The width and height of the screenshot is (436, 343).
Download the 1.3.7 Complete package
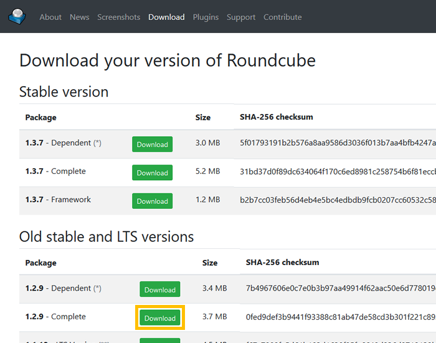(152, 173)
